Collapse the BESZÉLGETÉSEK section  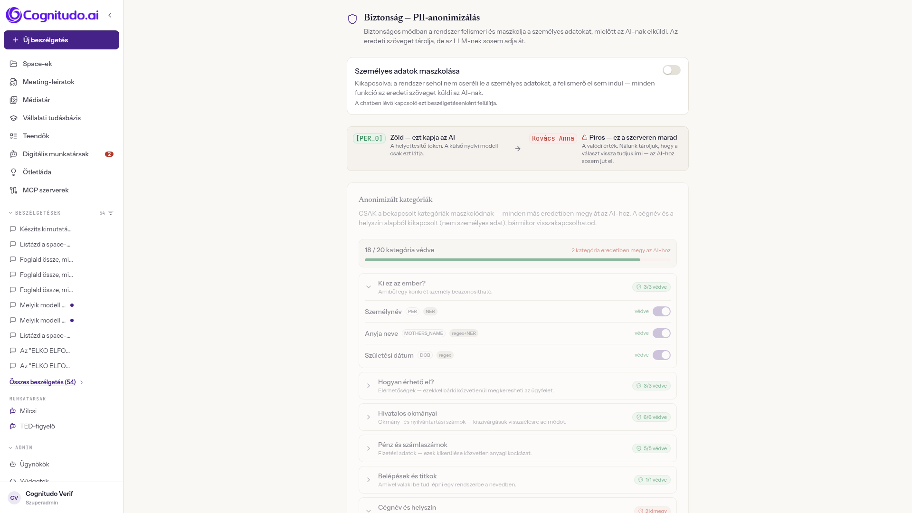[x=35, y=213]
